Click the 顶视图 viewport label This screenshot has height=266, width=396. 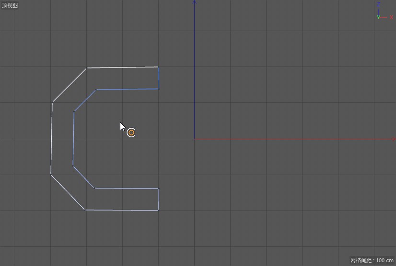(x=10, y=5)
